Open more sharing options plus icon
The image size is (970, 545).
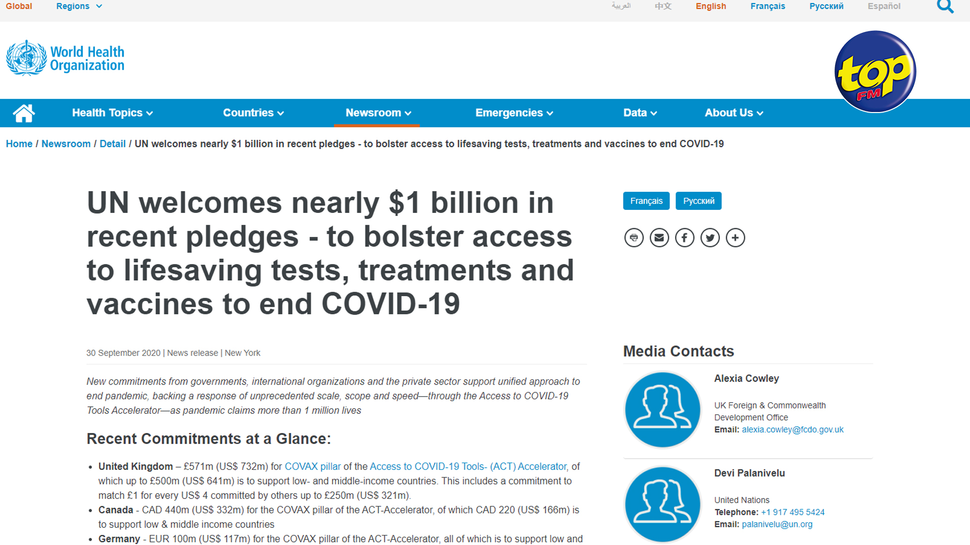[735, 238]
